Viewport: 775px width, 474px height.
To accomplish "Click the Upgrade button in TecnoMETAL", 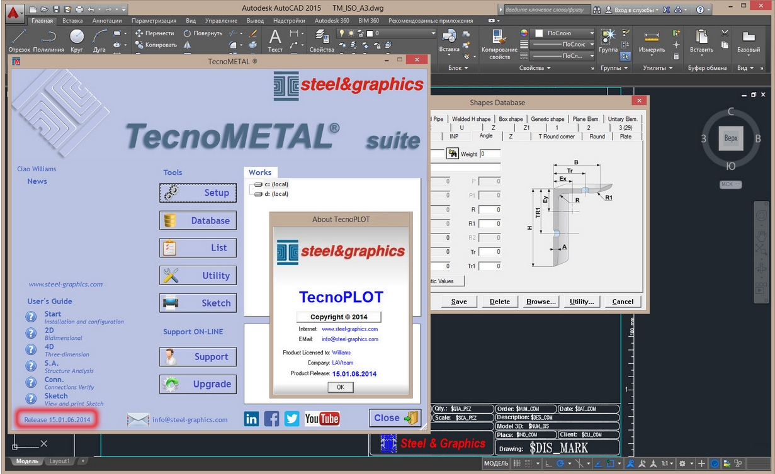I will (198, 384).
